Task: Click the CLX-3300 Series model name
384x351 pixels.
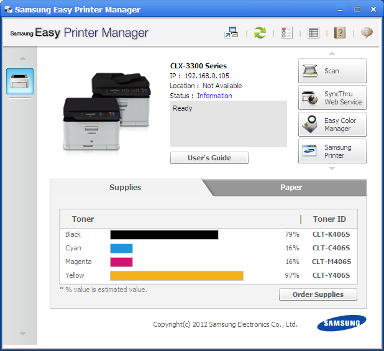Action: pyautogui.click(x=198, y=66)
